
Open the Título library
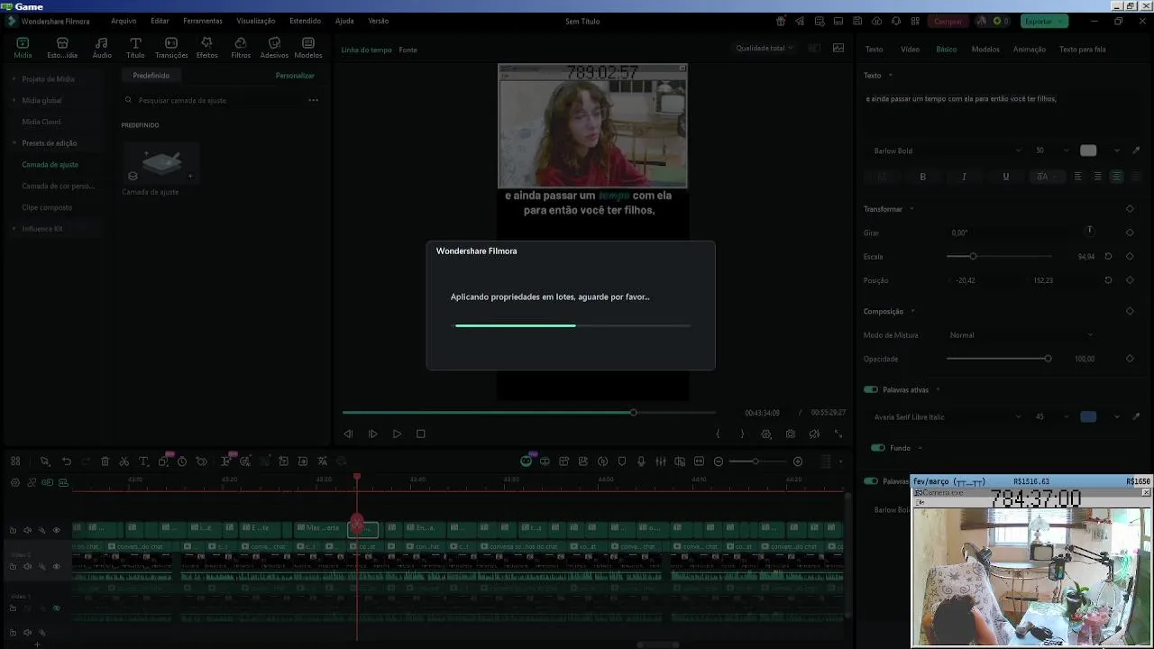click(135, 48)
